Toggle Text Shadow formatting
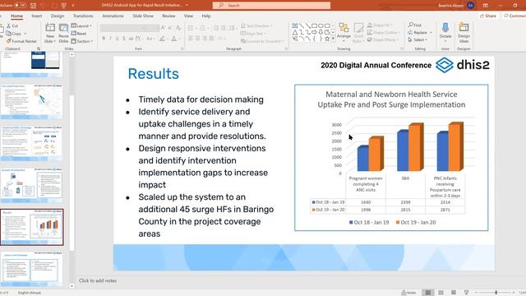This screenshot has width=526, height=296. (x=124, y=39)
